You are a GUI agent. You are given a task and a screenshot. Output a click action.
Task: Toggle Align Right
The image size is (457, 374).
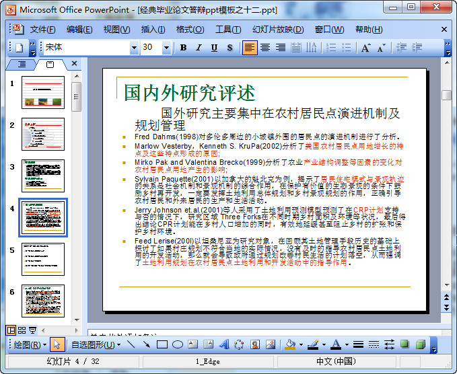tap(281, 48)
